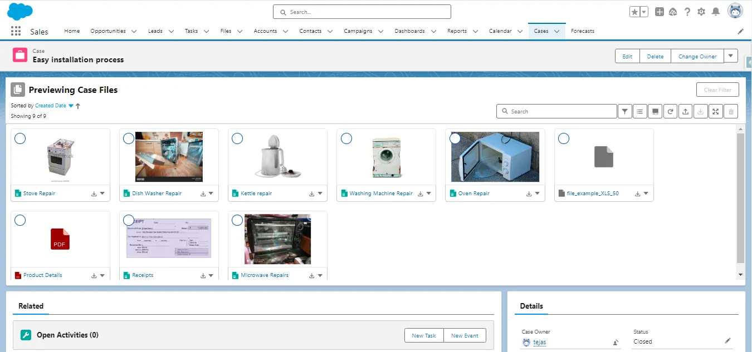Deselect the Oven Repair file

455,138
